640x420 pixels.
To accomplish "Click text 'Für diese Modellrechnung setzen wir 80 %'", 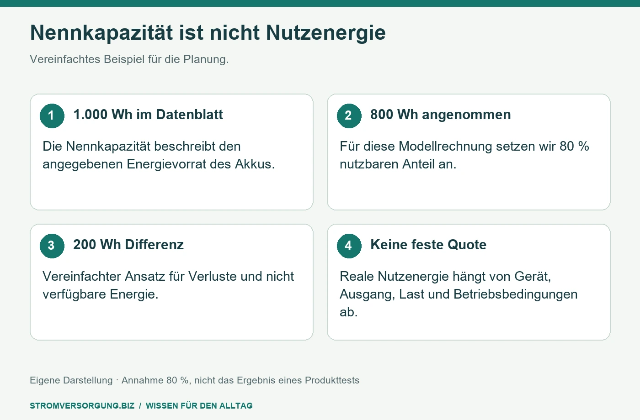I will (x=464, y=146).
